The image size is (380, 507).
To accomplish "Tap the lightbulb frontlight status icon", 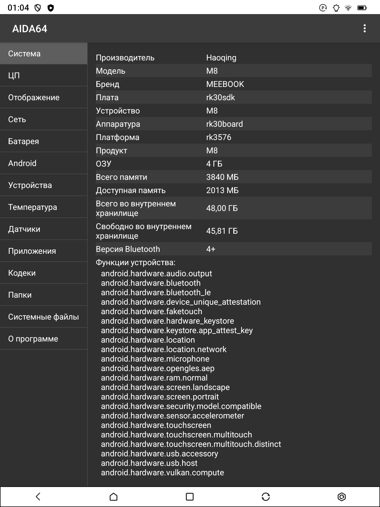I will pos(336,8).
